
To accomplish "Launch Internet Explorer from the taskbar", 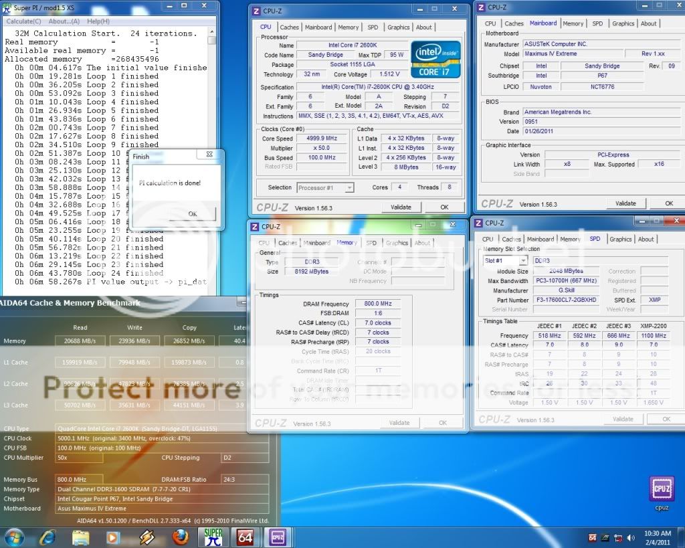I will coord(47,537).
